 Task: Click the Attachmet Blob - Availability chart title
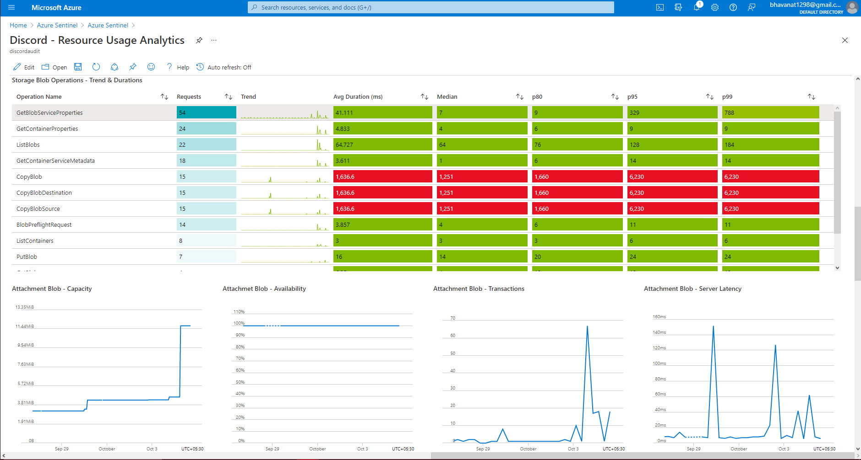[x=264, y=289]
